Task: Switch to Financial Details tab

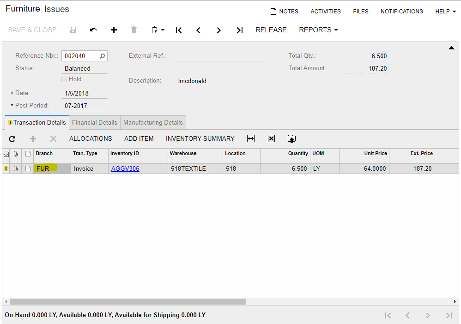Action: 94,122
